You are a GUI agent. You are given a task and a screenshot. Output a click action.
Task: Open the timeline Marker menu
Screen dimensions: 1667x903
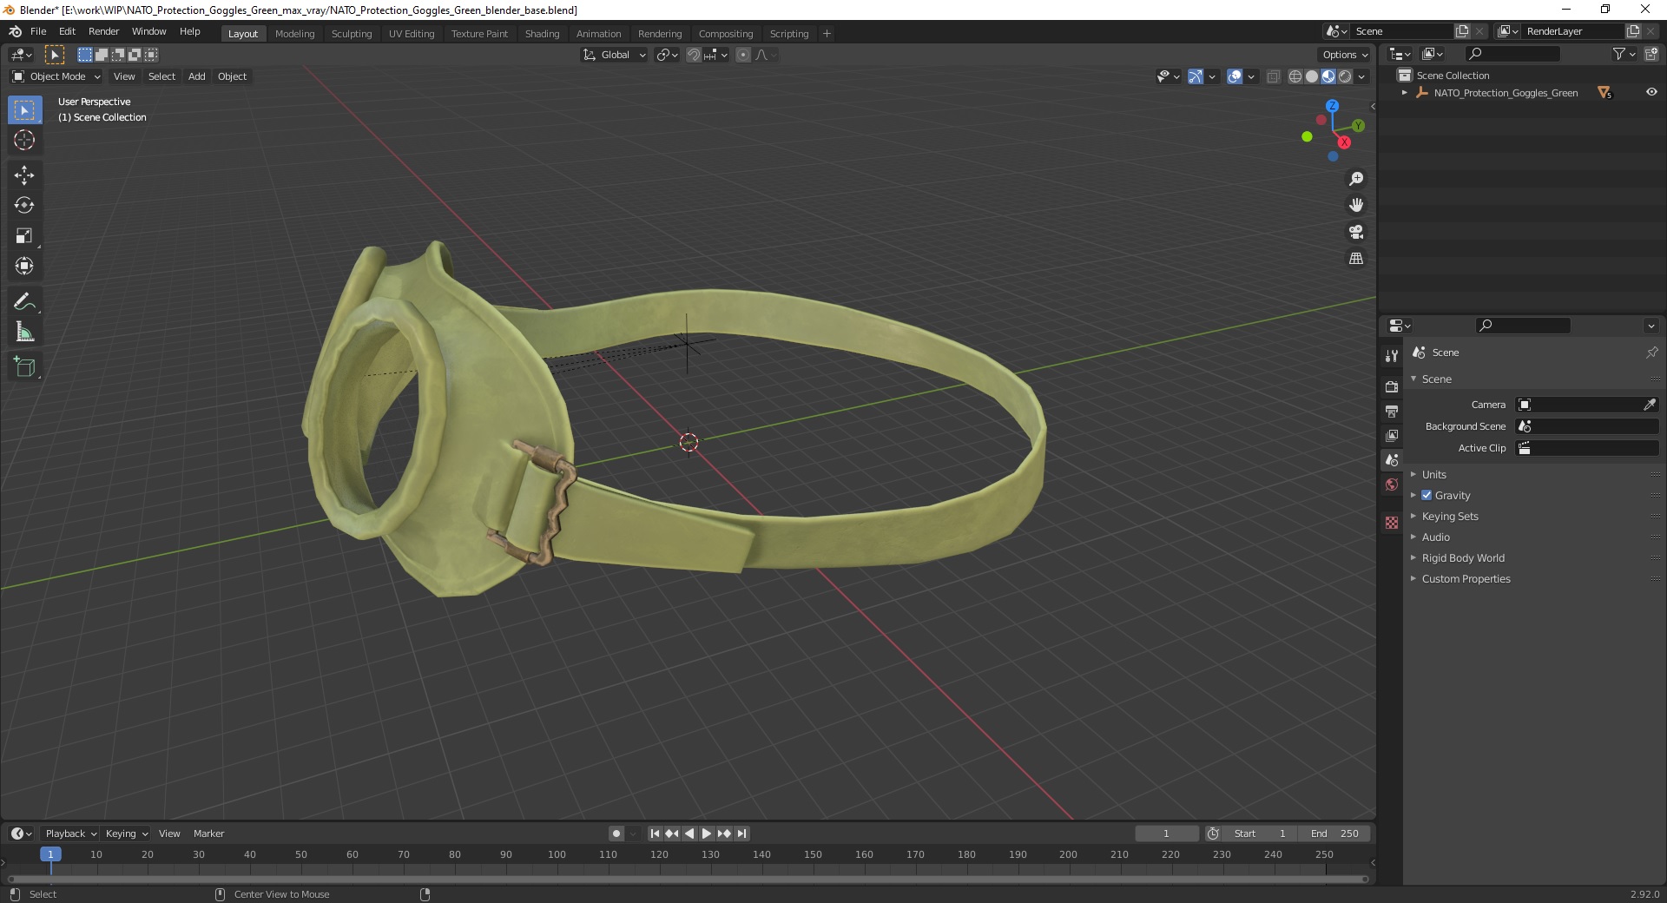coord(208,834)
